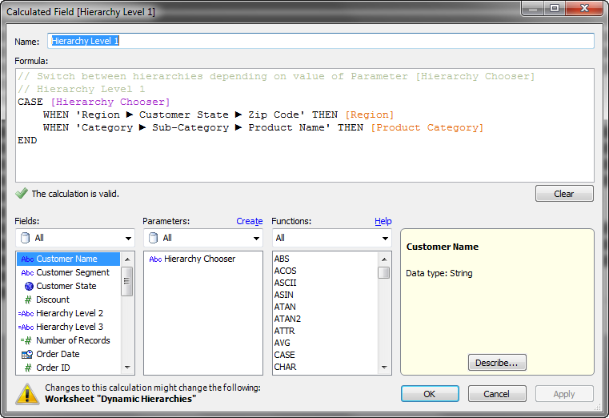Click in the formula editor area
The height and width of the screenshot is (418, 609).
pos(305,125)
